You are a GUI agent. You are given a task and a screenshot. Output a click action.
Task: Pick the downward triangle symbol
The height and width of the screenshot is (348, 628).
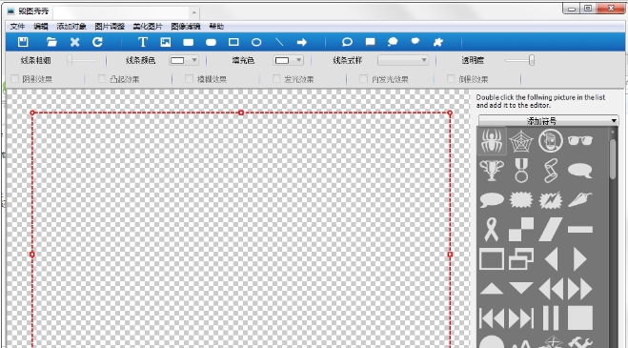[x=521, y=289]
